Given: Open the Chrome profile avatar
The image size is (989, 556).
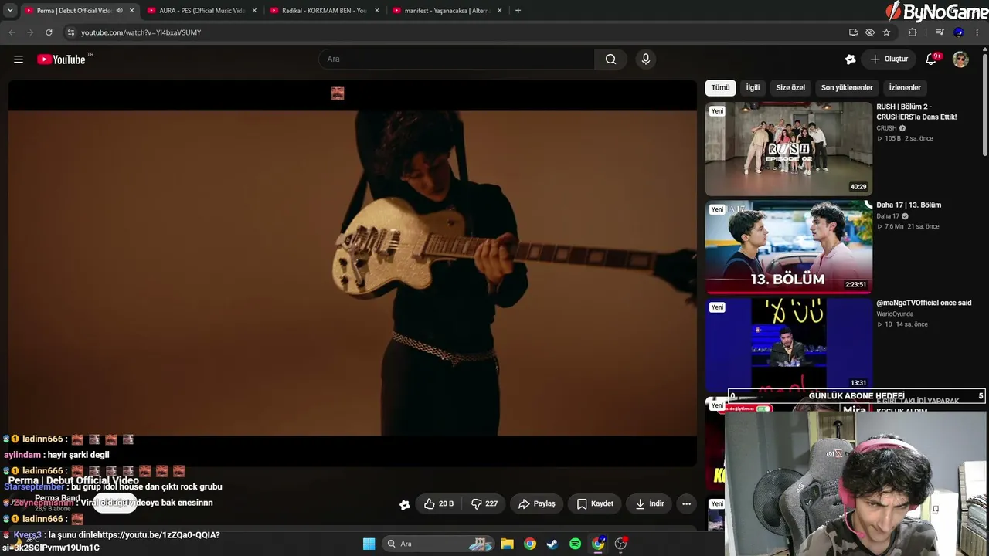Looking at the screenshot, I should 959,32.
